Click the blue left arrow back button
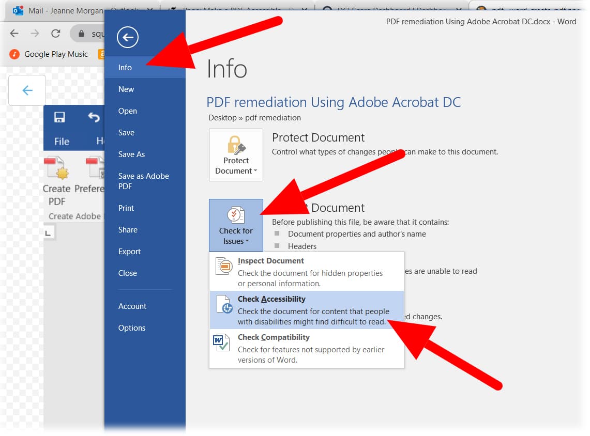Image resolution: width=590 pixels, height=436 pixels. [x=27, y=90]
